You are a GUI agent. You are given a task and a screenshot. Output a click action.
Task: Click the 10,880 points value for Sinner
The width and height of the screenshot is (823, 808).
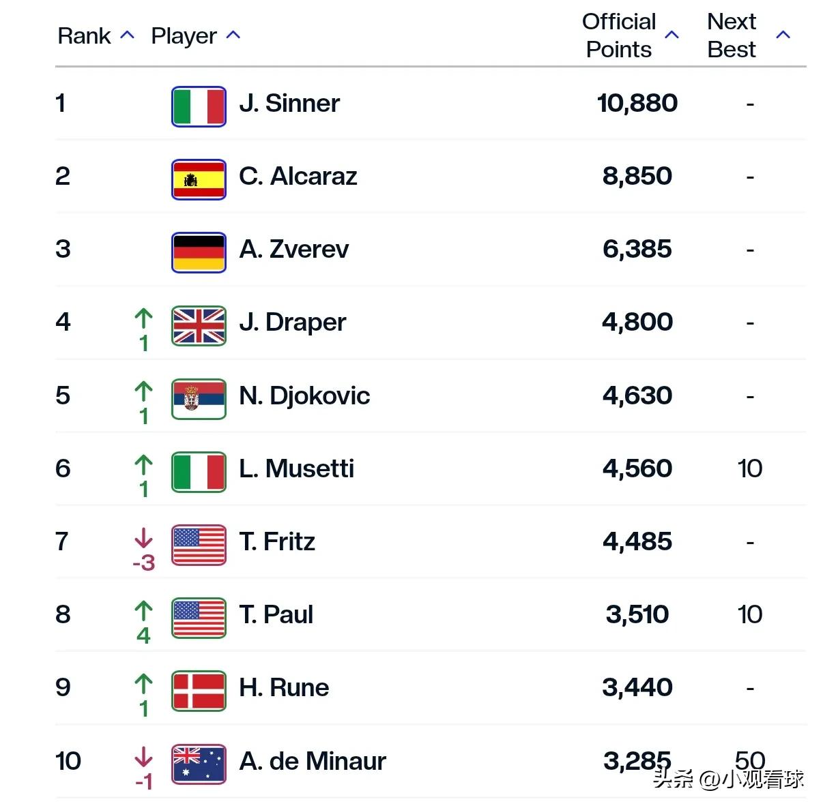point(637,103)
